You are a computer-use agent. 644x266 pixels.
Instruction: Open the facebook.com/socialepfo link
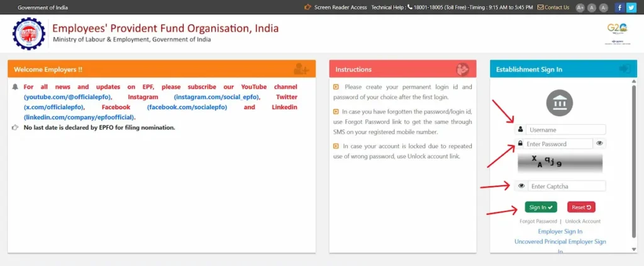pos(187,107)
